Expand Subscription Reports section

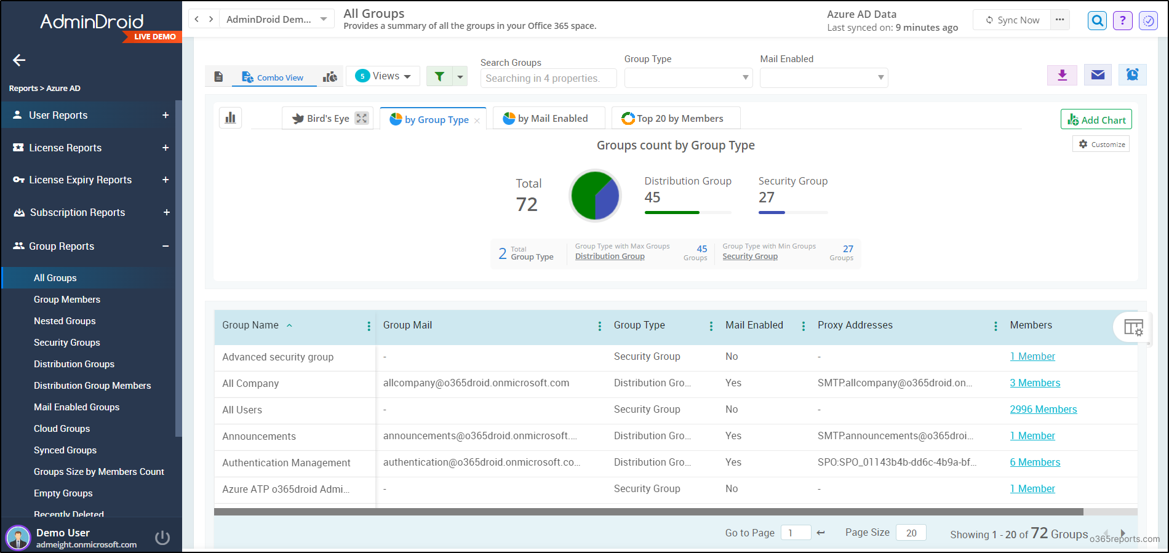coord(166,212)
